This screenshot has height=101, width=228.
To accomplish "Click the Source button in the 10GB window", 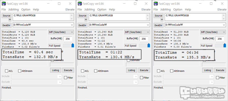I will click(x=83, y=16).
